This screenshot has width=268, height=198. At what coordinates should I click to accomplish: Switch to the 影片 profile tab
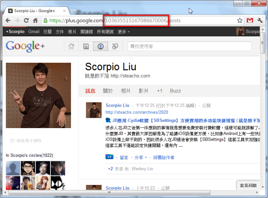143,90
